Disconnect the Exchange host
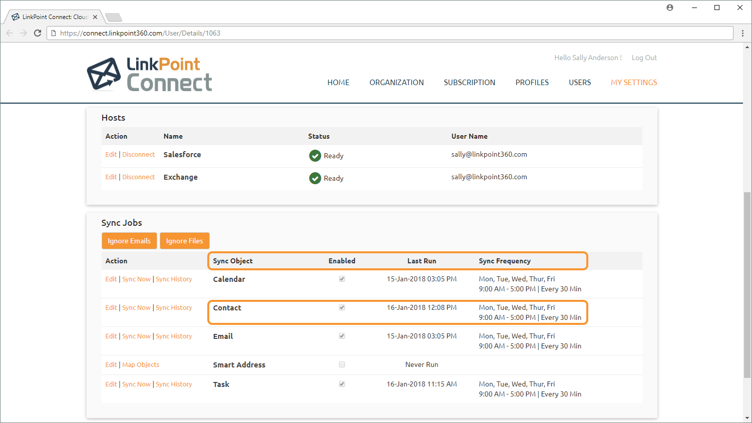Screen dimensions: 752x423 coord(139,177)
